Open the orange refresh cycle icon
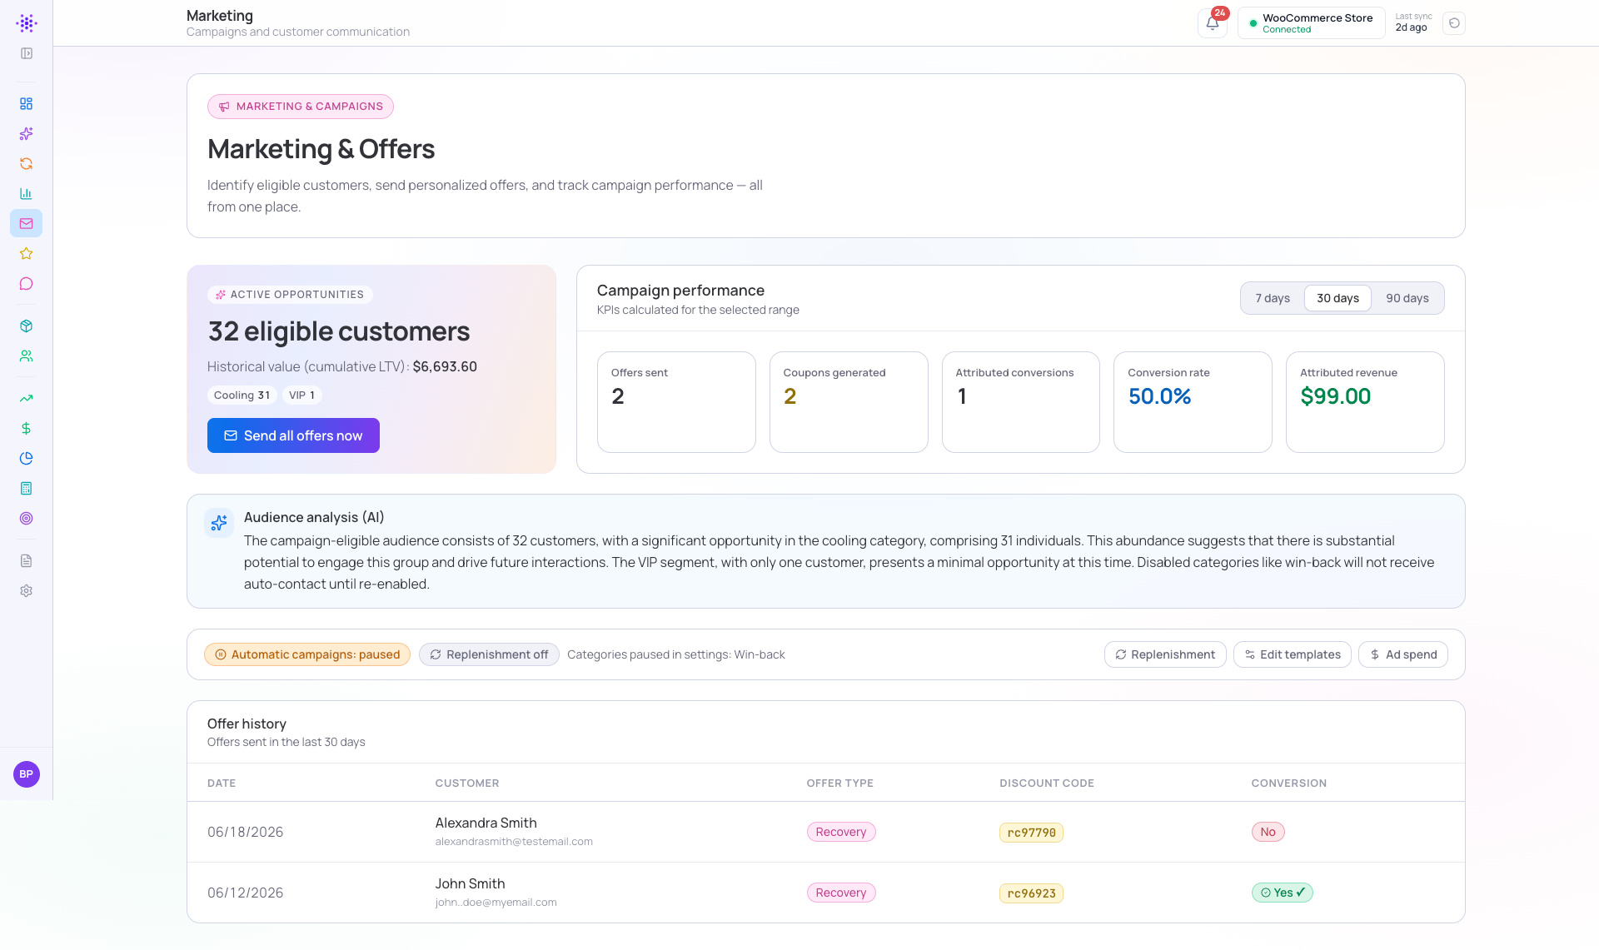1599x950 pixels. 27,164
